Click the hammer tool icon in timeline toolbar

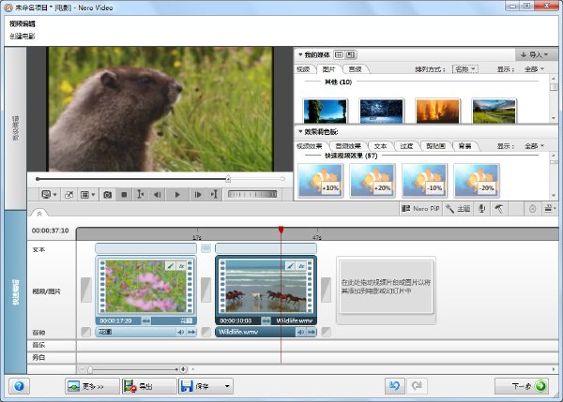499,208
